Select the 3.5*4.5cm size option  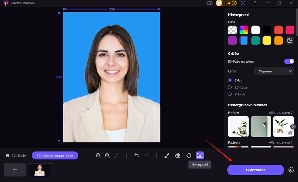pos(230,87)
